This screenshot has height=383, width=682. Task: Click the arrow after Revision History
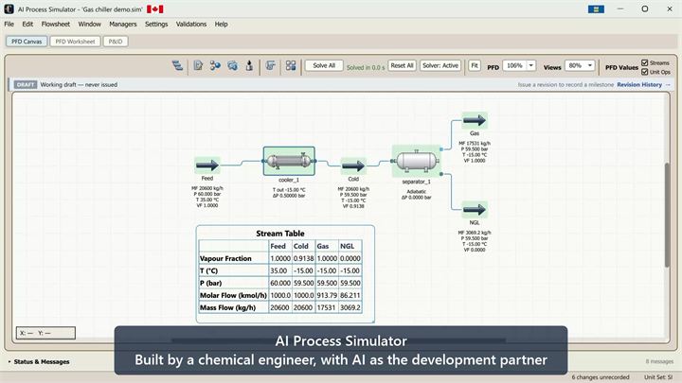pos(668,85)
